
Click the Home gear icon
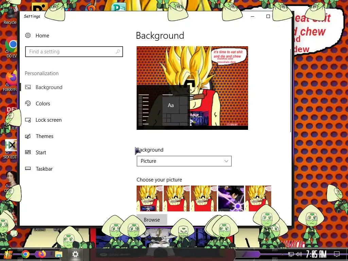tap(28, 35)
